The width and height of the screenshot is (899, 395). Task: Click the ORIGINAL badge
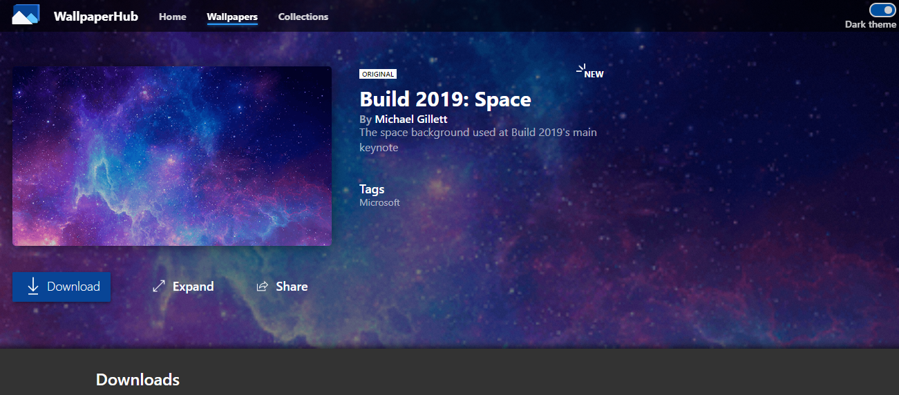click(x=378, y=74)
